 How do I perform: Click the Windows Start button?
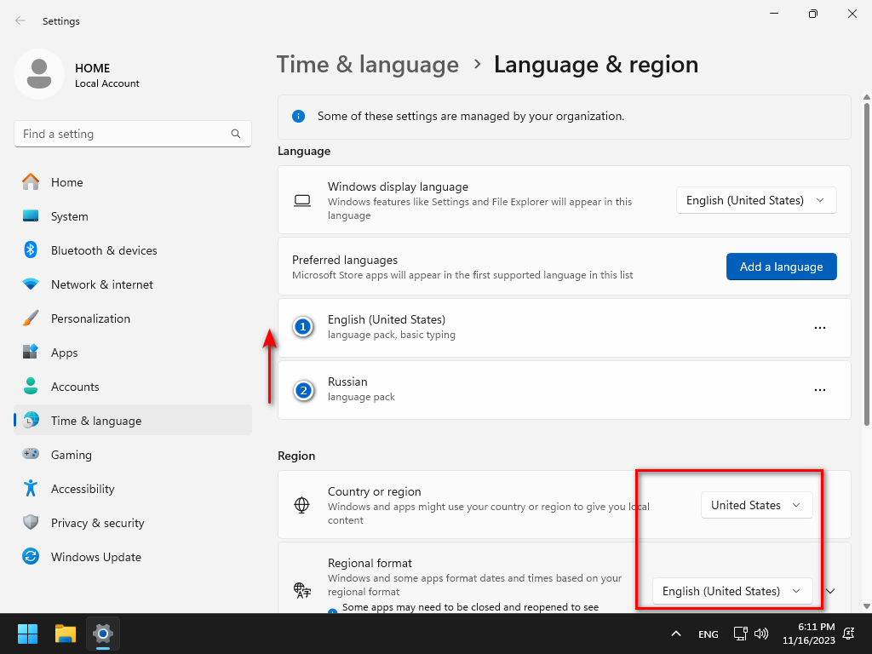[28, 634]
